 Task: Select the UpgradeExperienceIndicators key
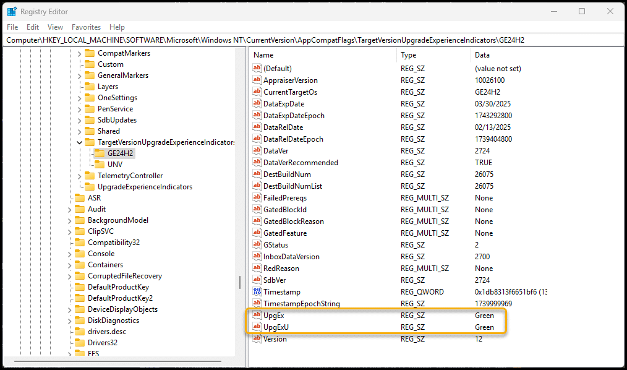145,187
